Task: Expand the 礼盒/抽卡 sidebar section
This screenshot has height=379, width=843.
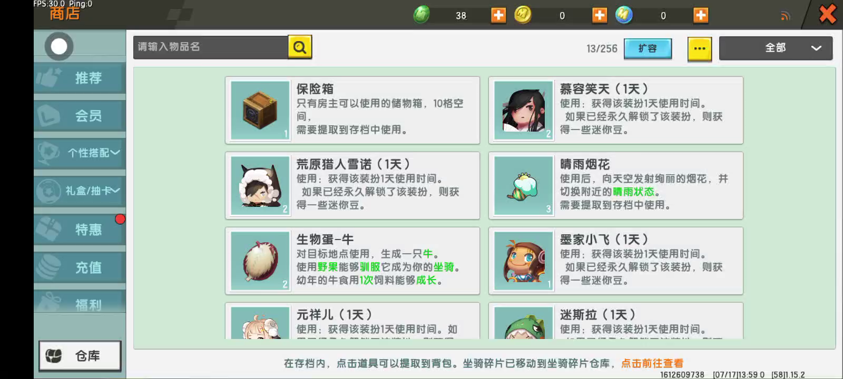Action: [x=80, y=191]
